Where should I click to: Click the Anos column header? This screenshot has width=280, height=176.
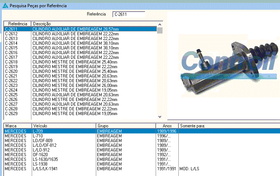pos(166,126)
